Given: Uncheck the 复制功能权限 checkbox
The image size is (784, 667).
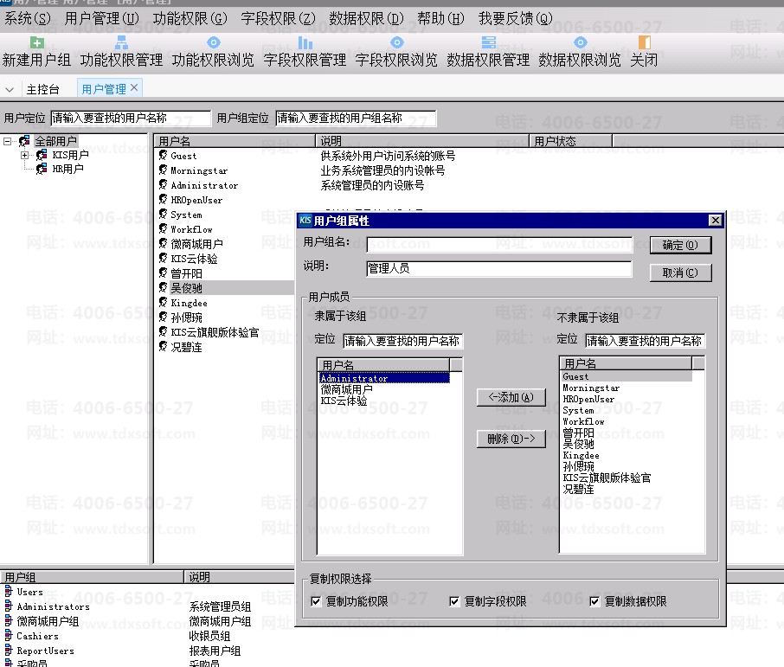Looking at the screenshot, I should click(316, 601).
